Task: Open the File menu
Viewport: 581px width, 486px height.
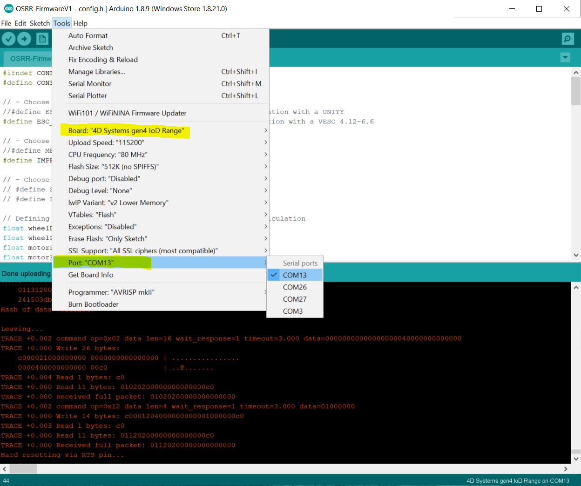Action: [6, 23]
